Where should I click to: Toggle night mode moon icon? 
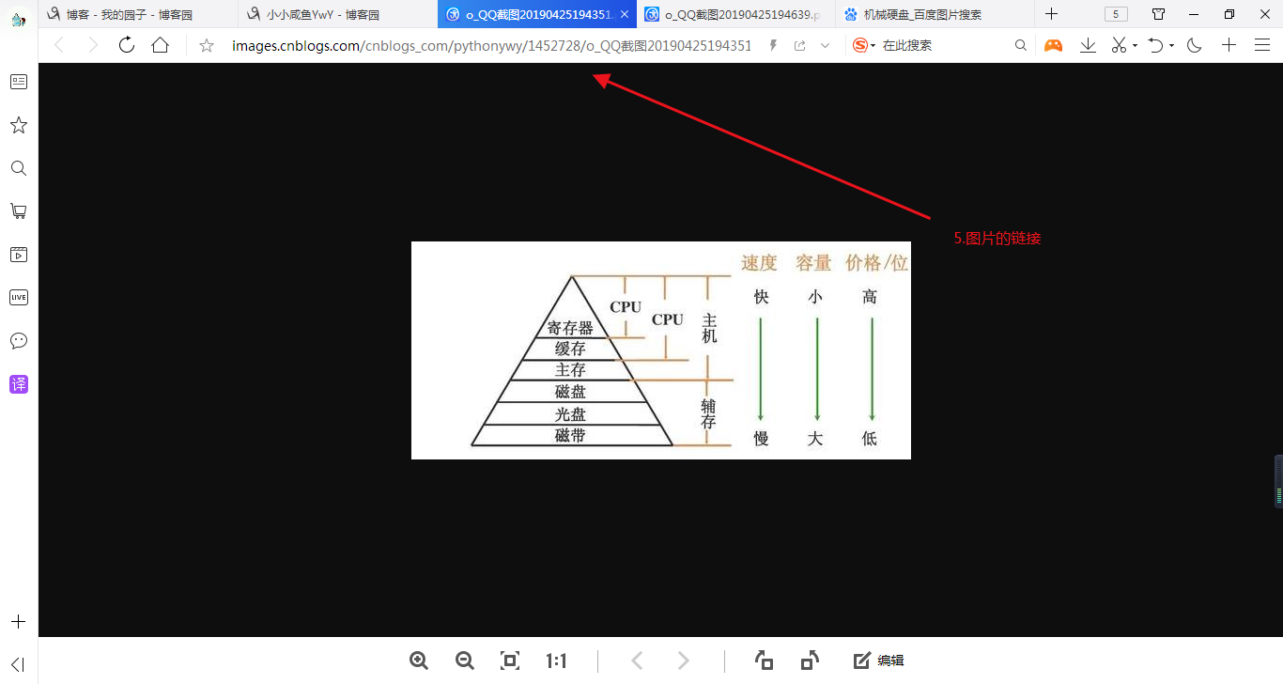coord(1195,45)
